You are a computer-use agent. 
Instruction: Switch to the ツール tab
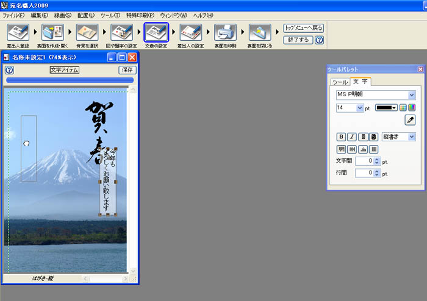coord(340,82)
